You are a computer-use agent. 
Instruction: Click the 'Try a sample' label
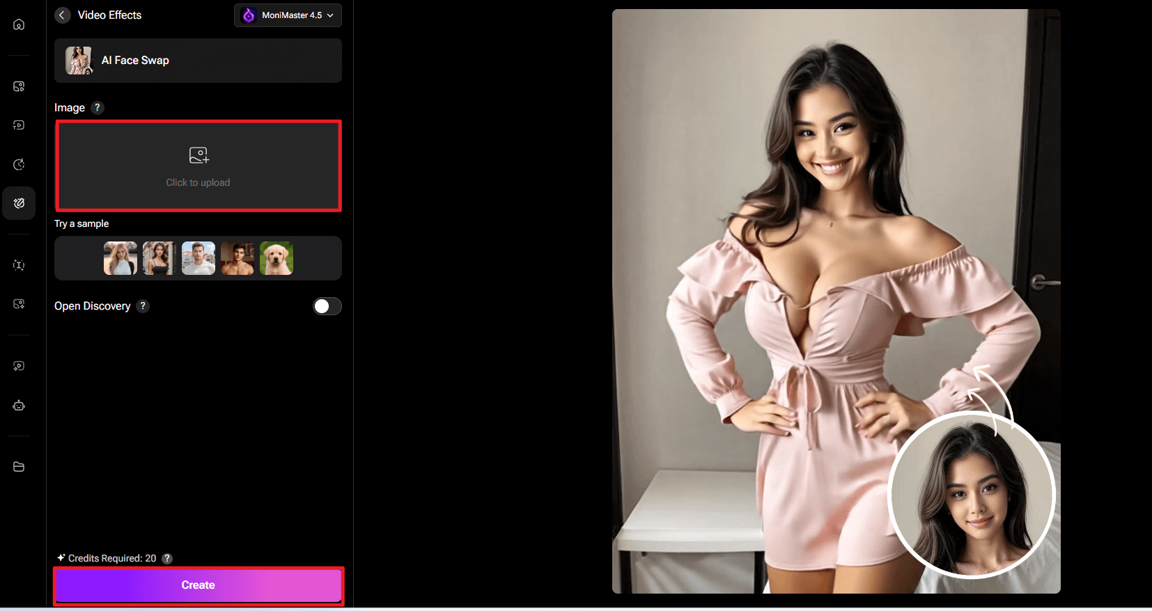[x=81, y=223]
